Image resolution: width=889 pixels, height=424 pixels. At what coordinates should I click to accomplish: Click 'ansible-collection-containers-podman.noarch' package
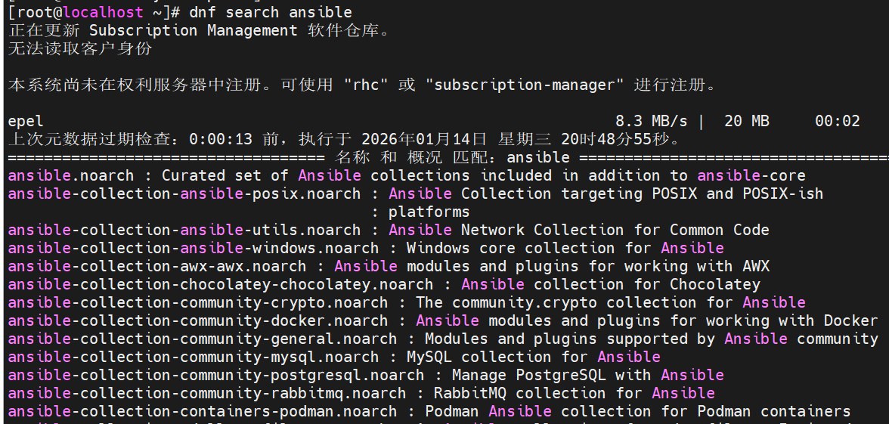click(203, 411)
